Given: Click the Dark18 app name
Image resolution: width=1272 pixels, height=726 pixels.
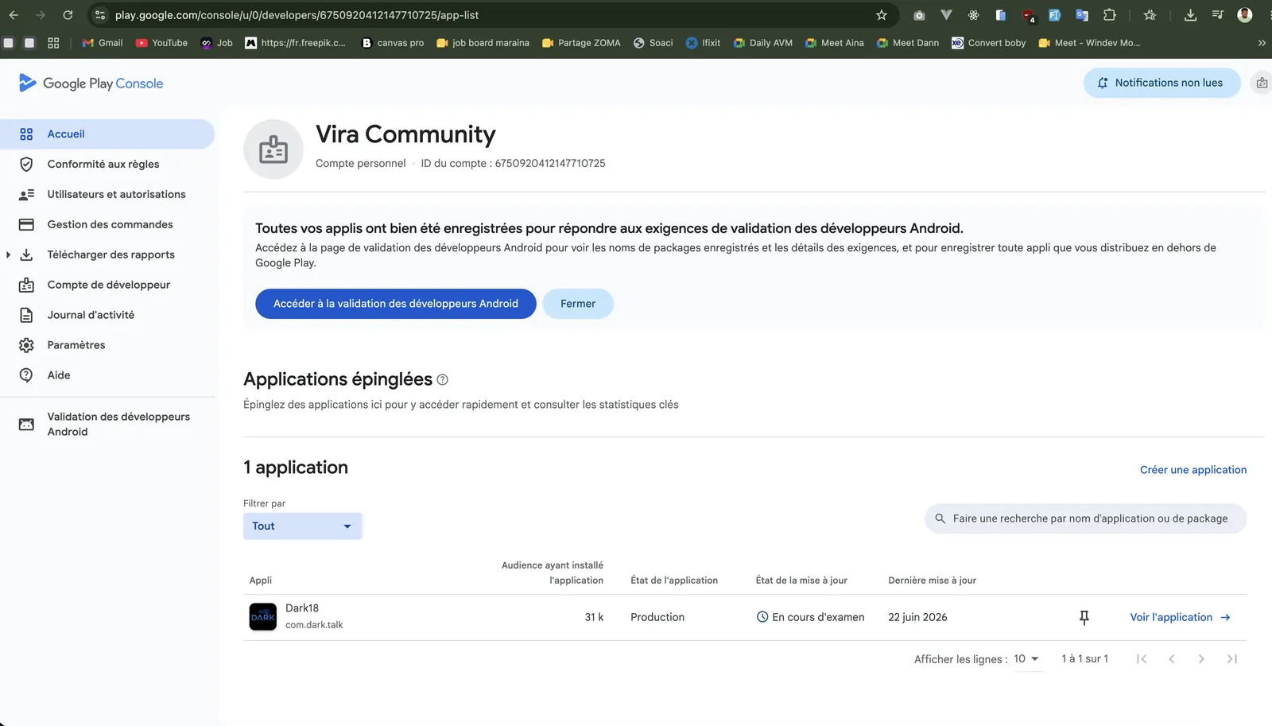Looking at the screenshot, I should pyautogui.click(x=302, y=608).
